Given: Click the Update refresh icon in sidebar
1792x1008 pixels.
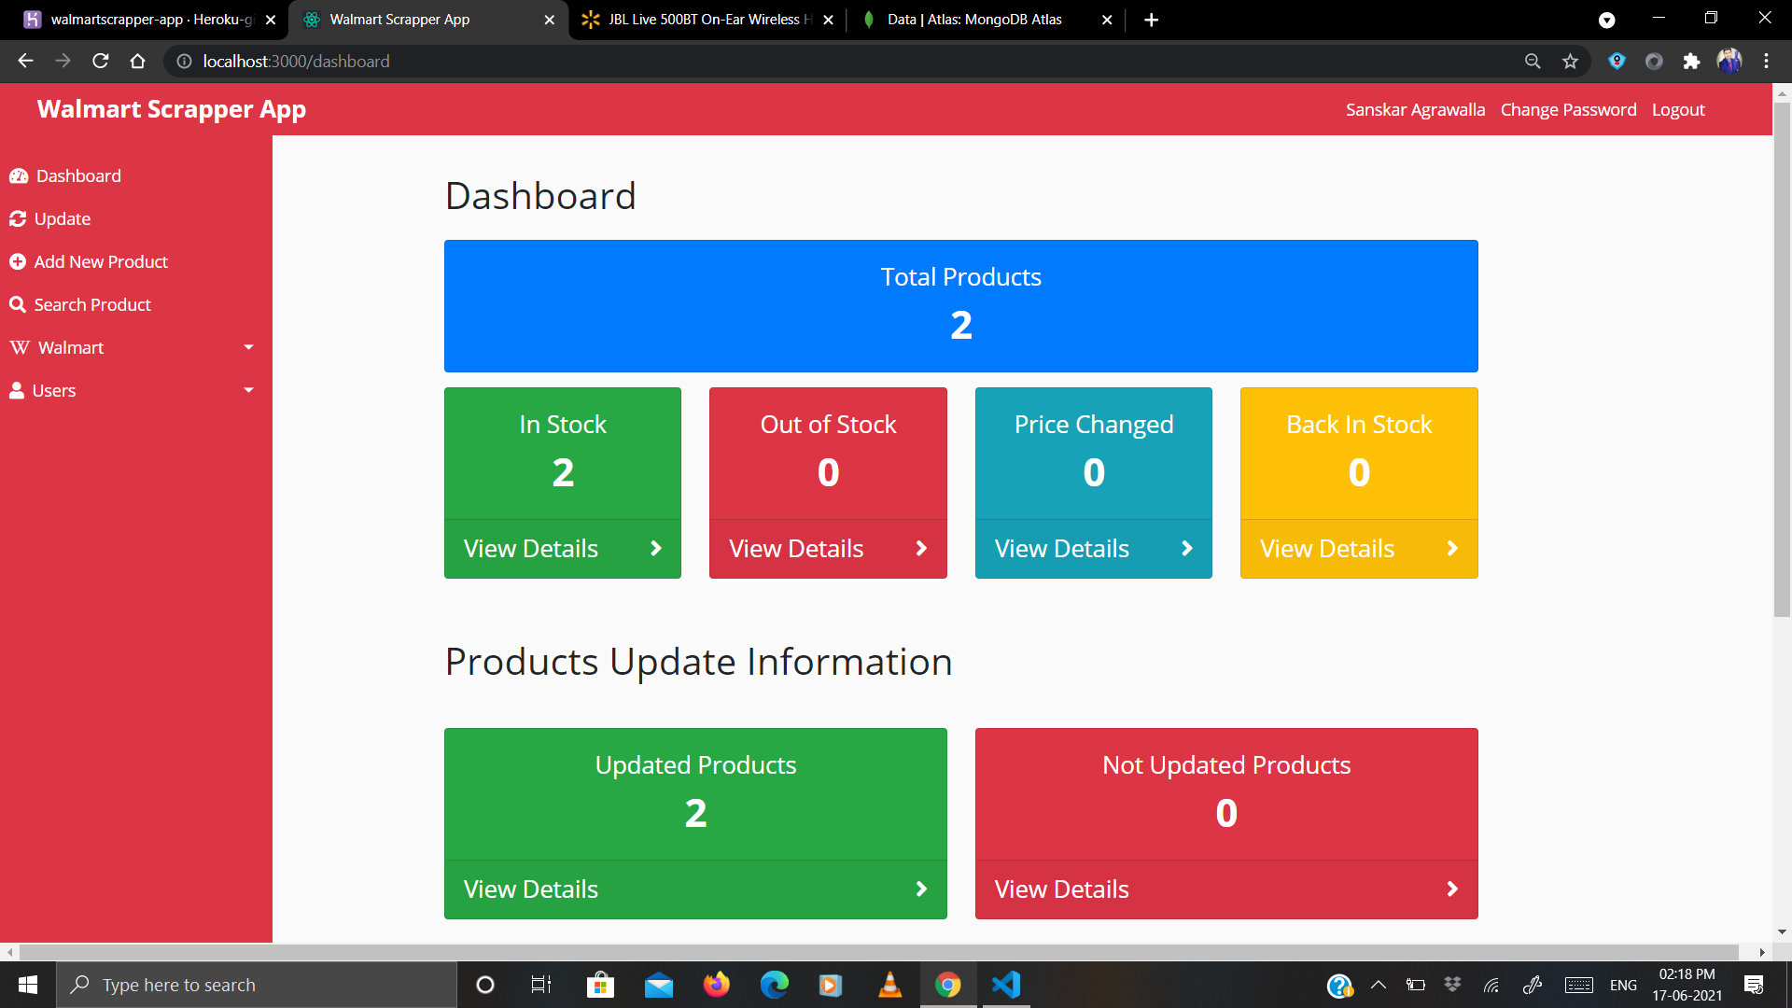Looking at the screenshot, I should pyautogui.click(x=19, y=218).
